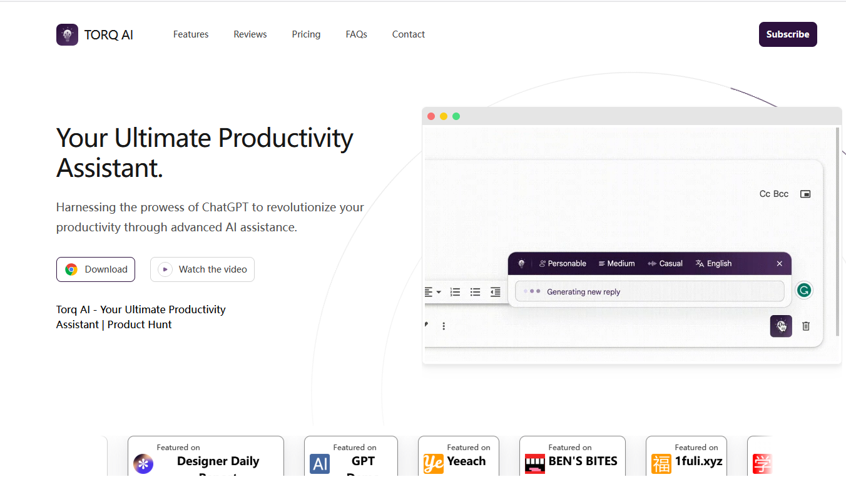This screenshot has width=846, height=482.
Task: Click Bcc in the email demo
Action: 781,194
